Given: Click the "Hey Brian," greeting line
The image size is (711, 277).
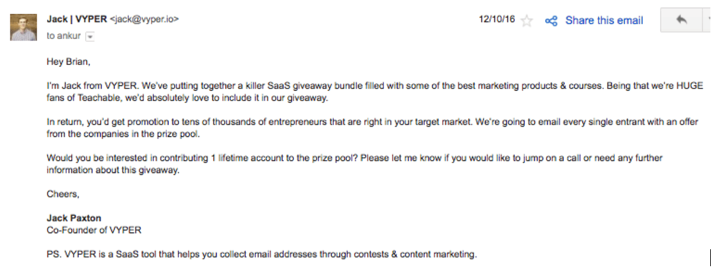Looking at the screenshot, I should pyautogui.click(x=68, y=62).
